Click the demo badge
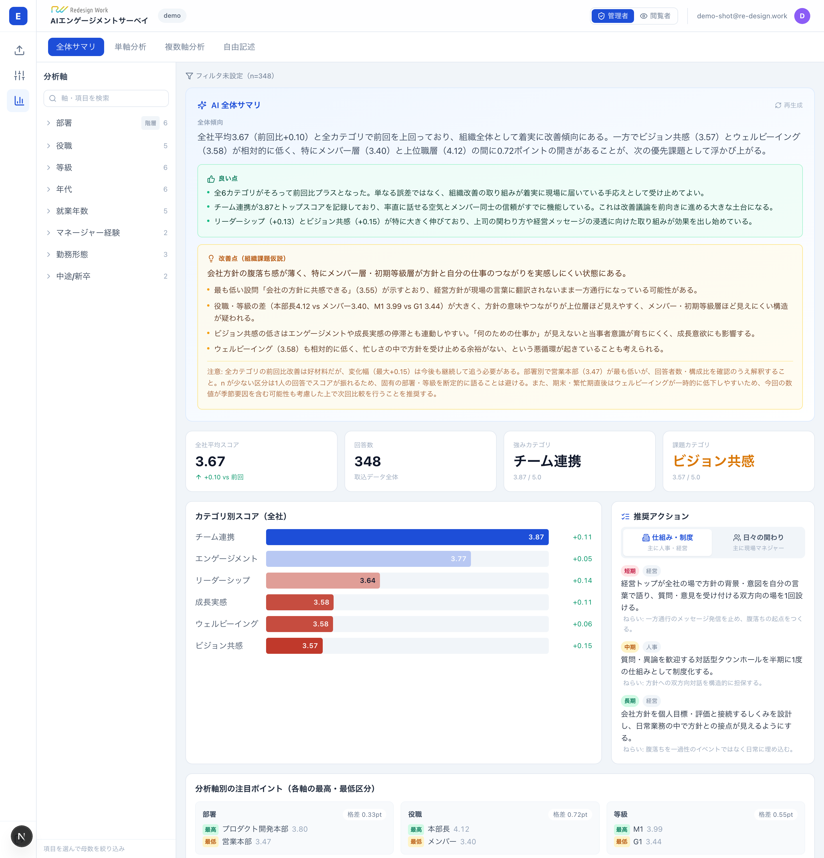824x858 pixels. coord(172,16)
